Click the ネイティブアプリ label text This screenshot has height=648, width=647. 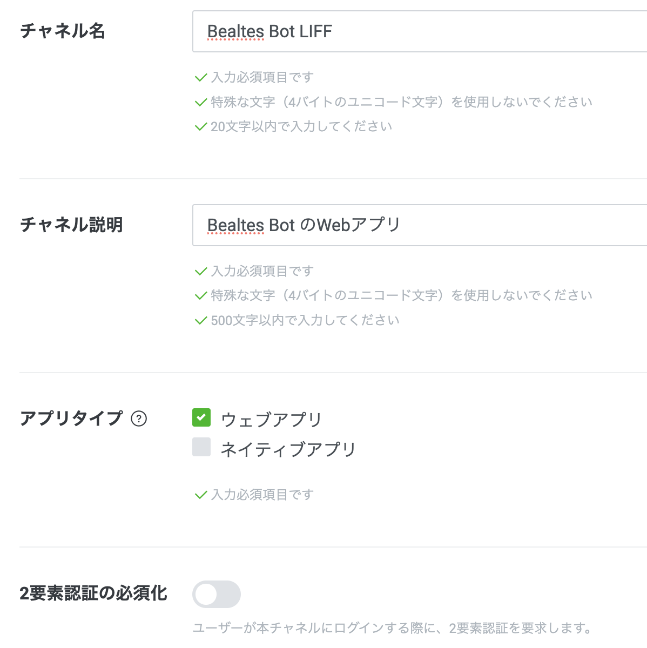point(289,448)
